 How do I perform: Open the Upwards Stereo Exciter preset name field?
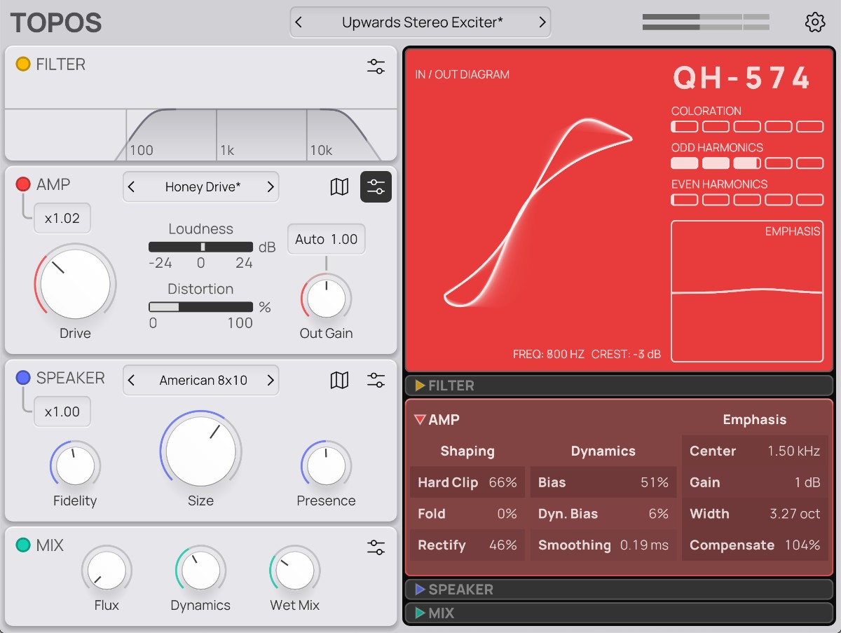point(420,22)
